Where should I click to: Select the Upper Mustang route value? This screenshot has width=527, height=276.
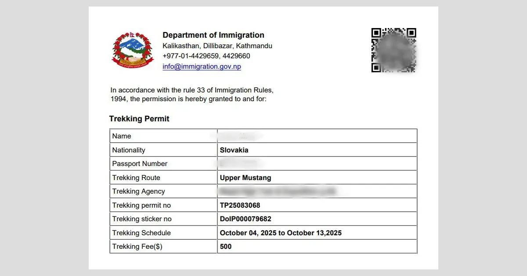pyautogui.click(x=245, y=178)
